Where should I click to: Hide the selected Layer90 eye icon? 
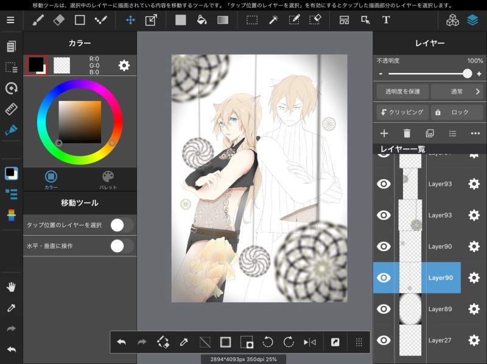[384, 278]
